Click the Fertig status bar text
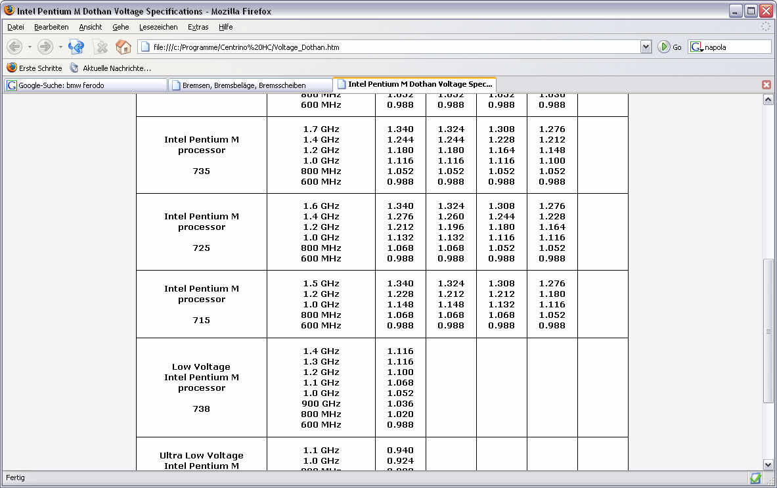 coord(15,477)
